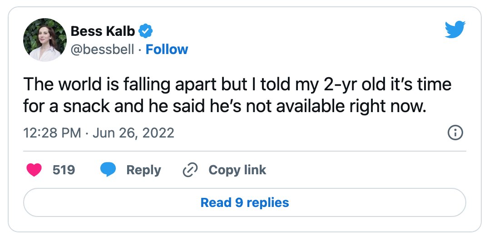
Task: Click the Jun 26, 2022 date
Action: [133, 133]
